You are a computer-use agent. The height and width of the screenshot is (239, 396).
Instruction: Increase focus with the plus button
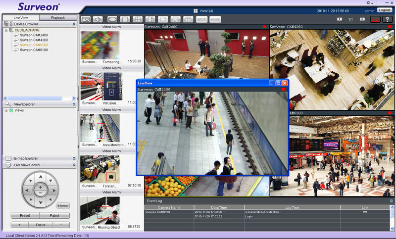click(19, 225)
